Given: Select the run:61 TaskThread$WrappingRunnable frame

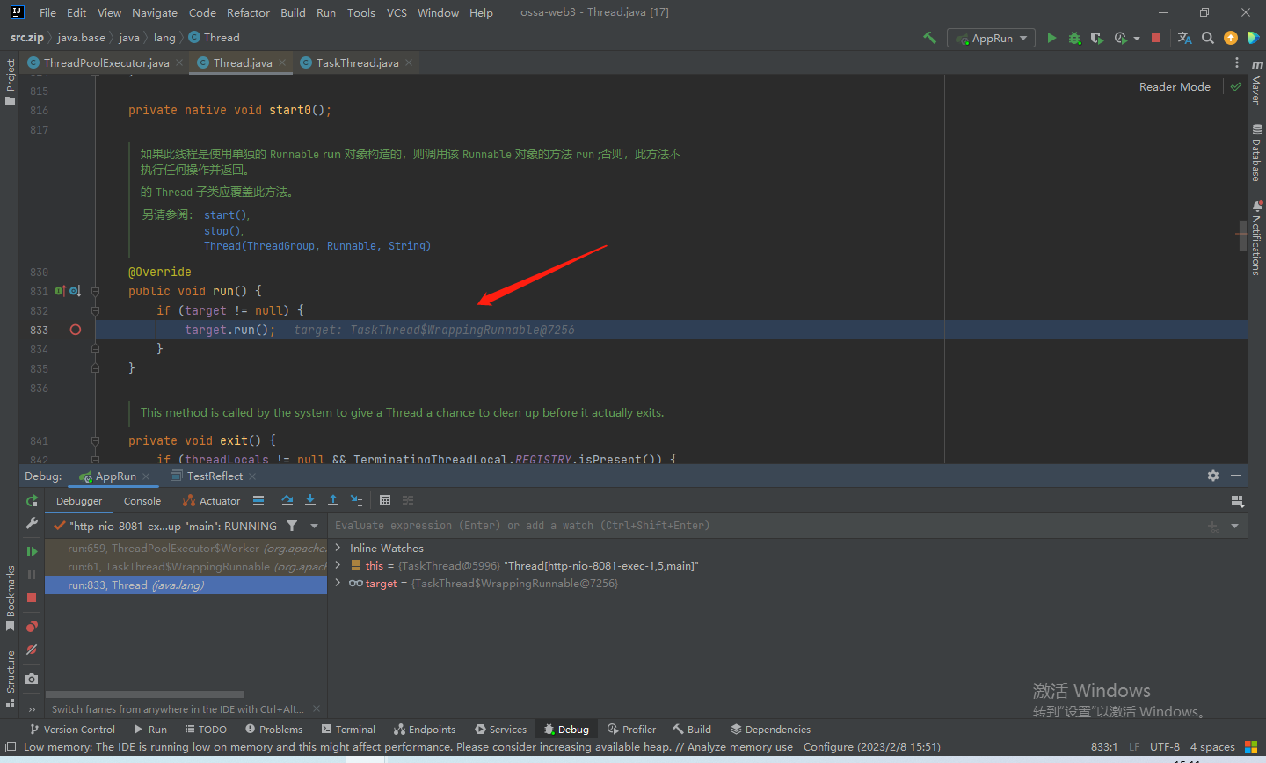Looking at the screenshot, I should pos(186,566).
